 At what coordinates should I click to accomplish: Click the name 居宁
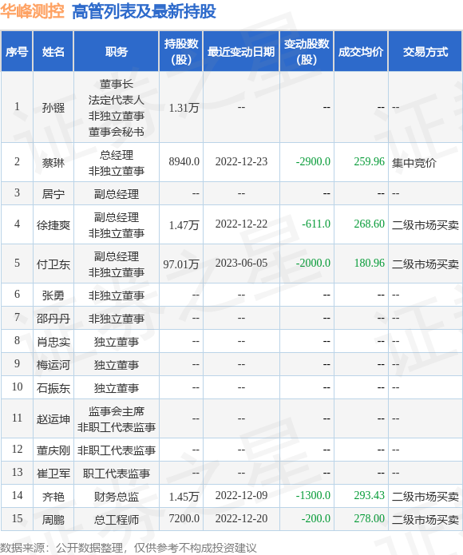coord(53,193)
